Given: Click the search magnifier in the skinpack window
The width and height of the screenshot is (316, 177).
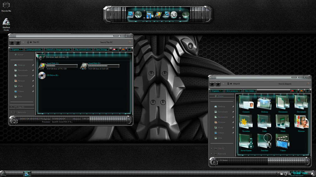Looking at the screenshot, I should pyautogui.click(x=308, y=84).
